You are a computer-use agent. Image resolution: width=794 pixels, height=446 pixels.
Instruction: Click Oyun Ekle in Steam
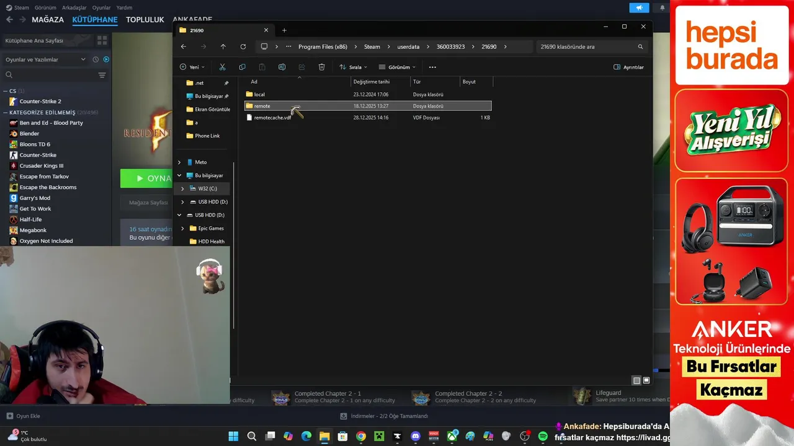(x=24, y=416)
